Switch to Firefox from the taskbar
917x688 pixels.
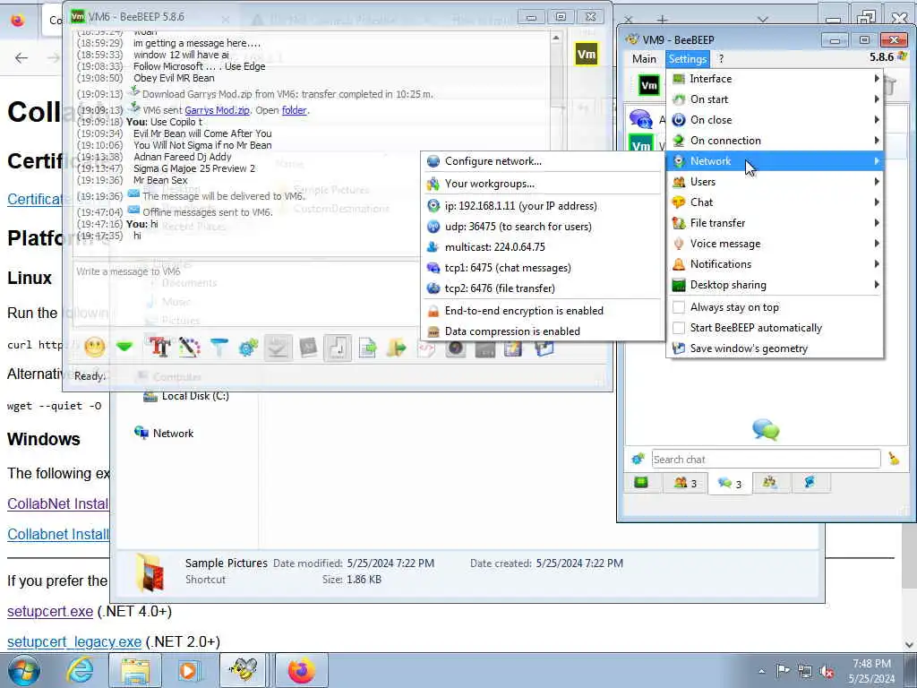[x=301, y=670]
